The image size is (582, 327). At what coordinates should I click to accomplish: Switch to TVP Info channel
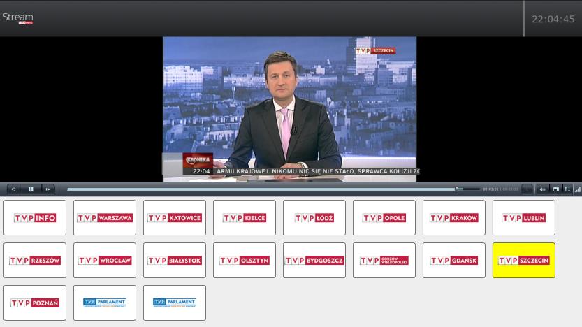point(35,218)
